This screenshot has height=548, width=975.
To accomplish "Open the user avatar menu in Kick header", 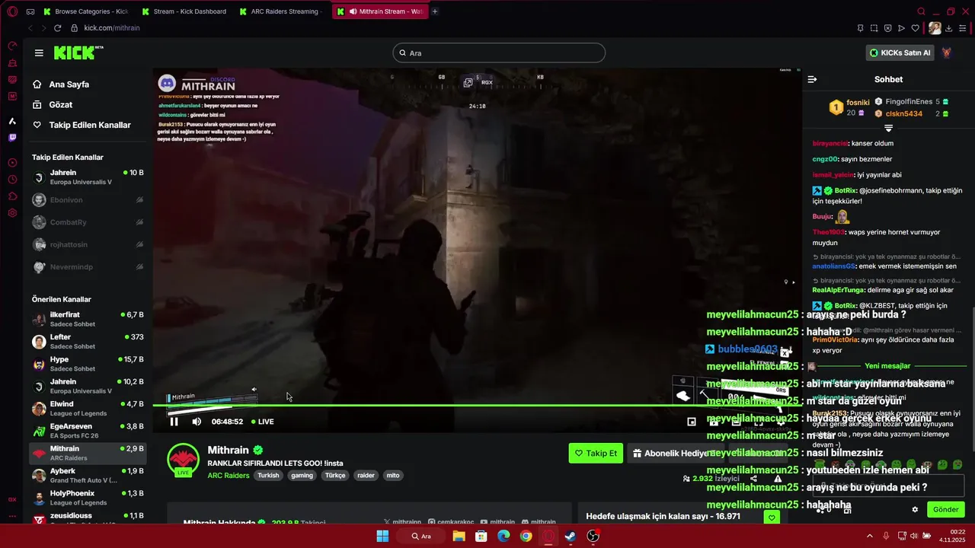I will click(x=946, y=53).
